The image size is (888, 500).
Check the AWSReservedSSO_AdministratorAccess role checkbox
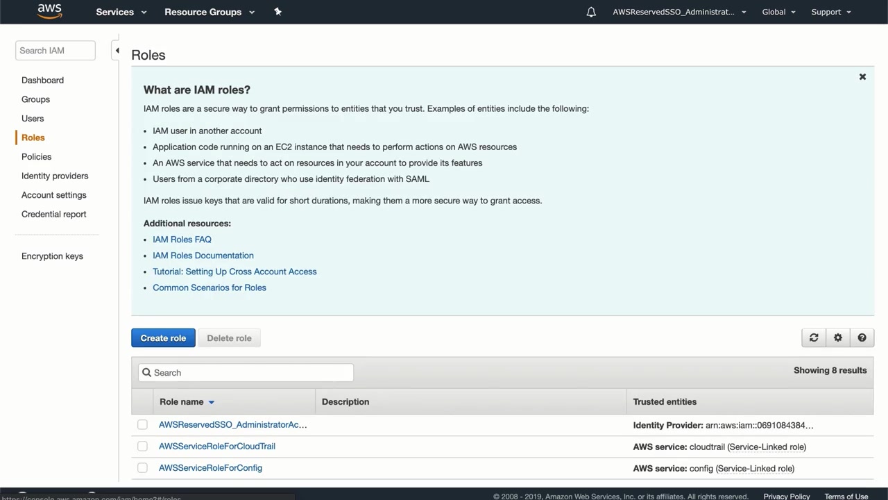click(142, 424)
